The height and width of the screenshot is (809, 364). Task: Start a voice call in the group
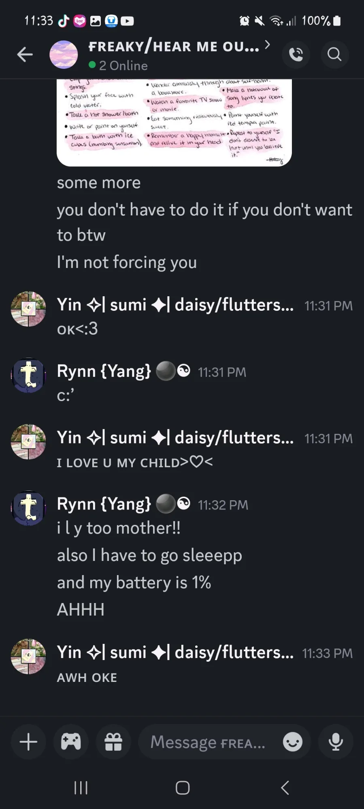tap(296, 54)
